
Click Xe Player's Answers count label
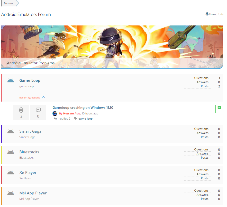pos(202,174)
